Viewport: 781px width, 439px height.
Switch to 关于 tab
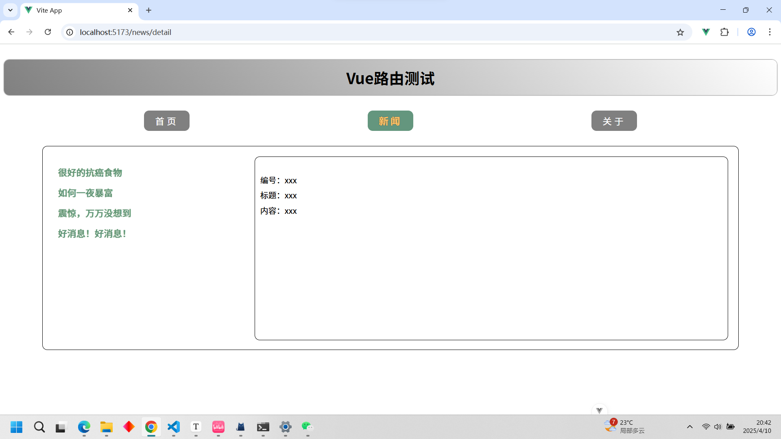(614, 121)
